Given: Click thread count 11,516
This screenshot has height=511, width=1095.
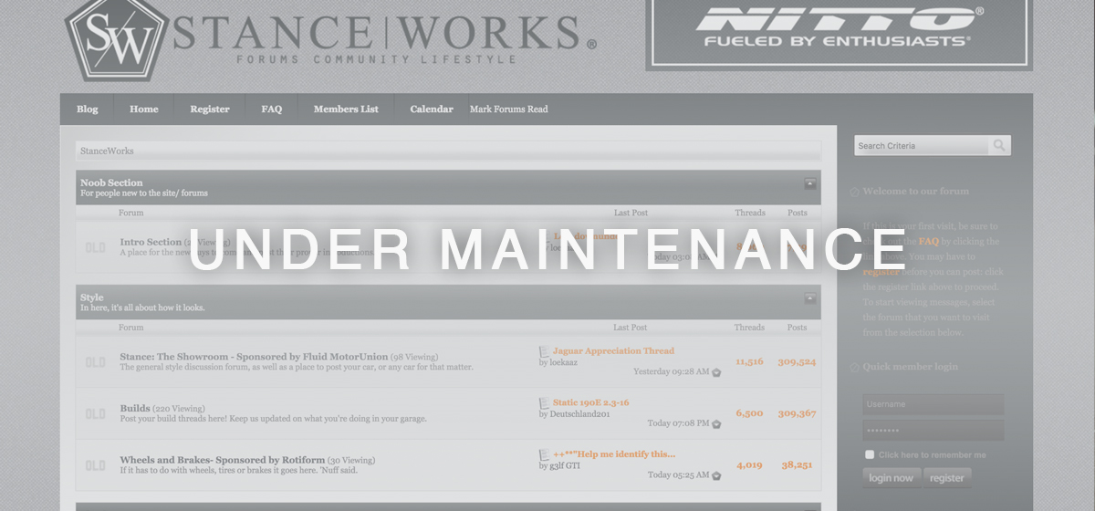Looking at the screenshot, I should tap(749, 362).
